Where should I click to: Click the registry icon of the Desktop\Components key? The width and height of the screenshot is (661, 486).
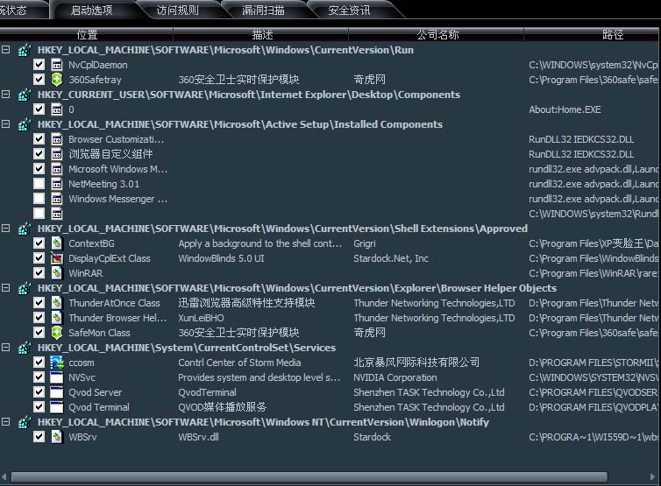25,95
